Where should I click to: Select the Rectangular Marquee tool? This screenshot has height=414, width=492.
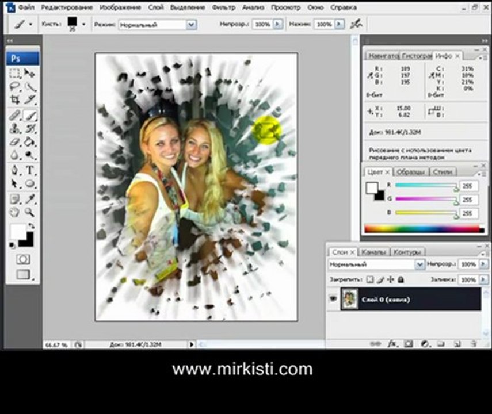tap(14, 74)
